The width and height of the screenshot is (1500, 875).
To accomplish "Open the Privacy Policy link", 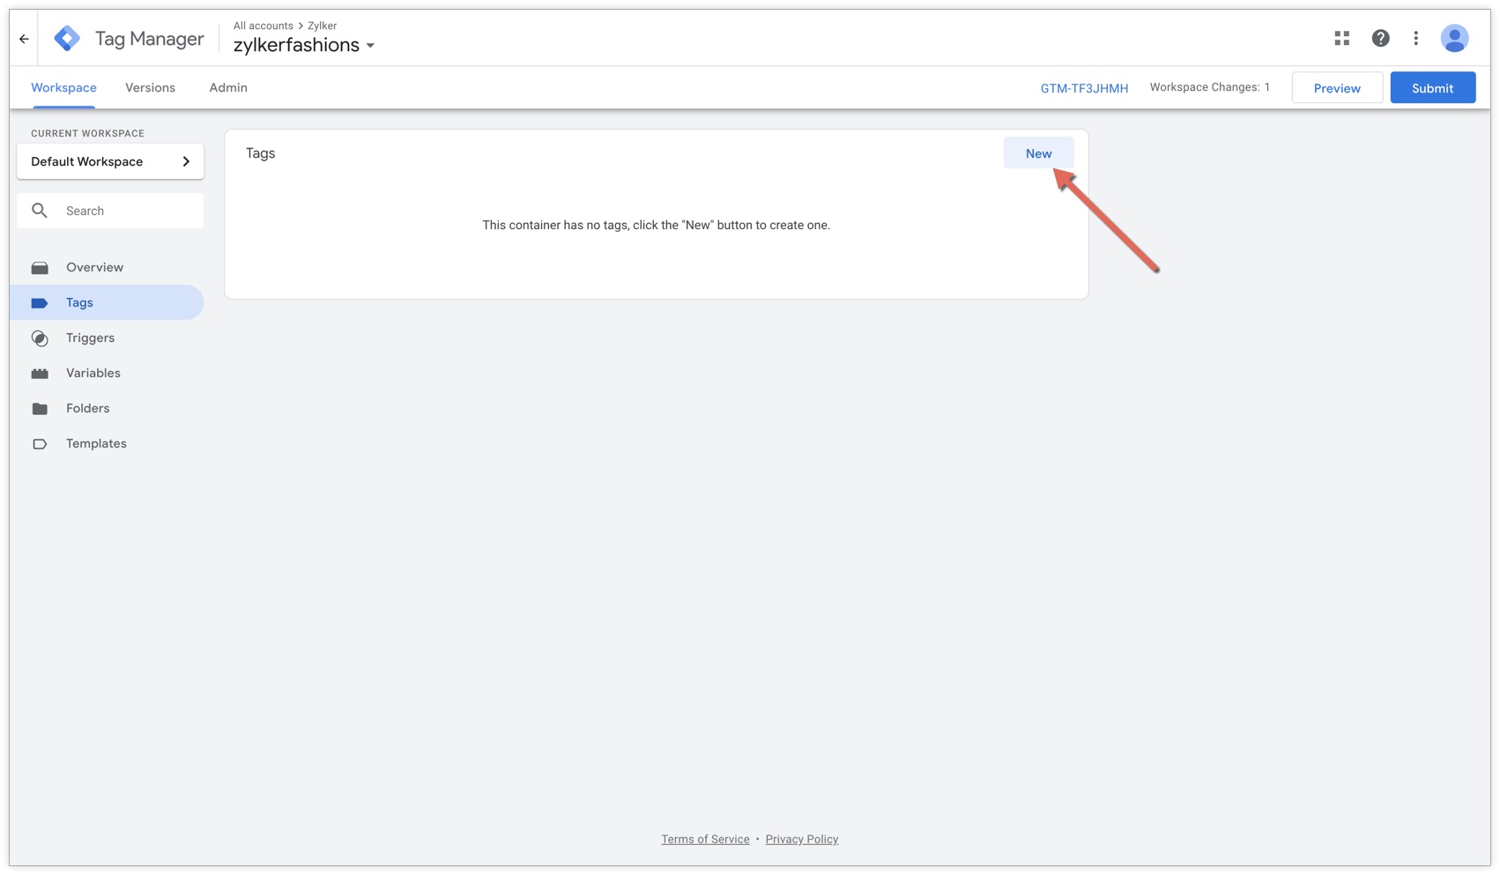I will click(x=802, y=839).
